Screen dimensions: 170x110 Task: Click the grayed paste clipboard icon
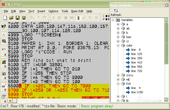(x=45, y=18)
